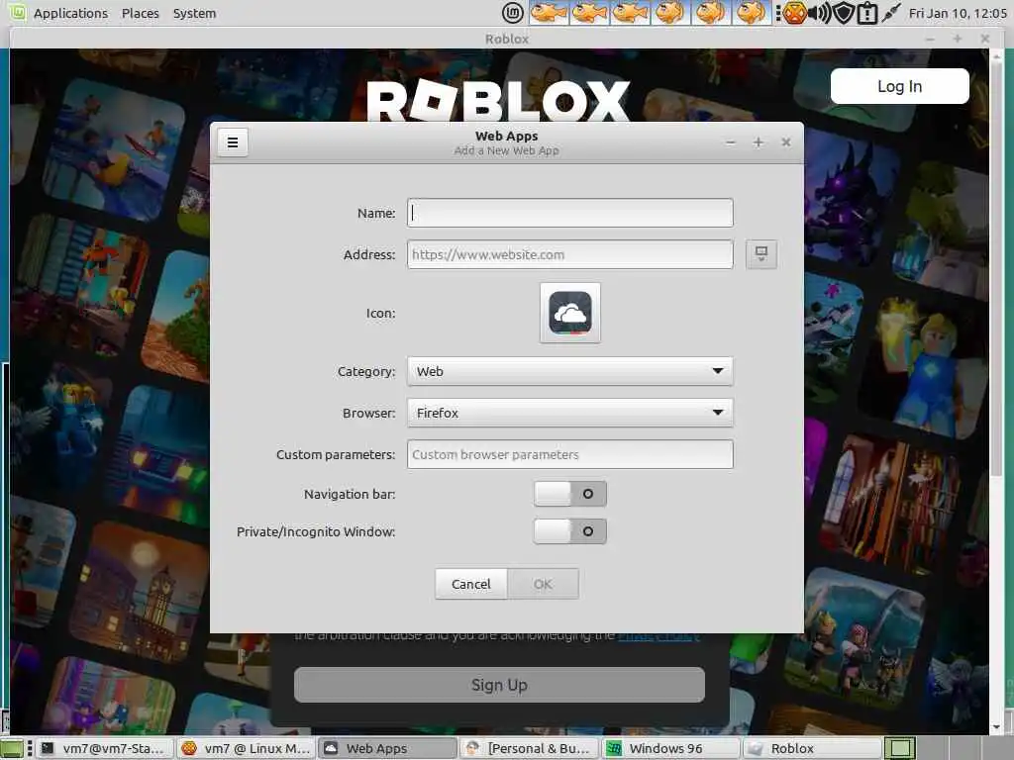Focus the Custom parameters field
Screen dimensions: 1014x760
point(569,454)
